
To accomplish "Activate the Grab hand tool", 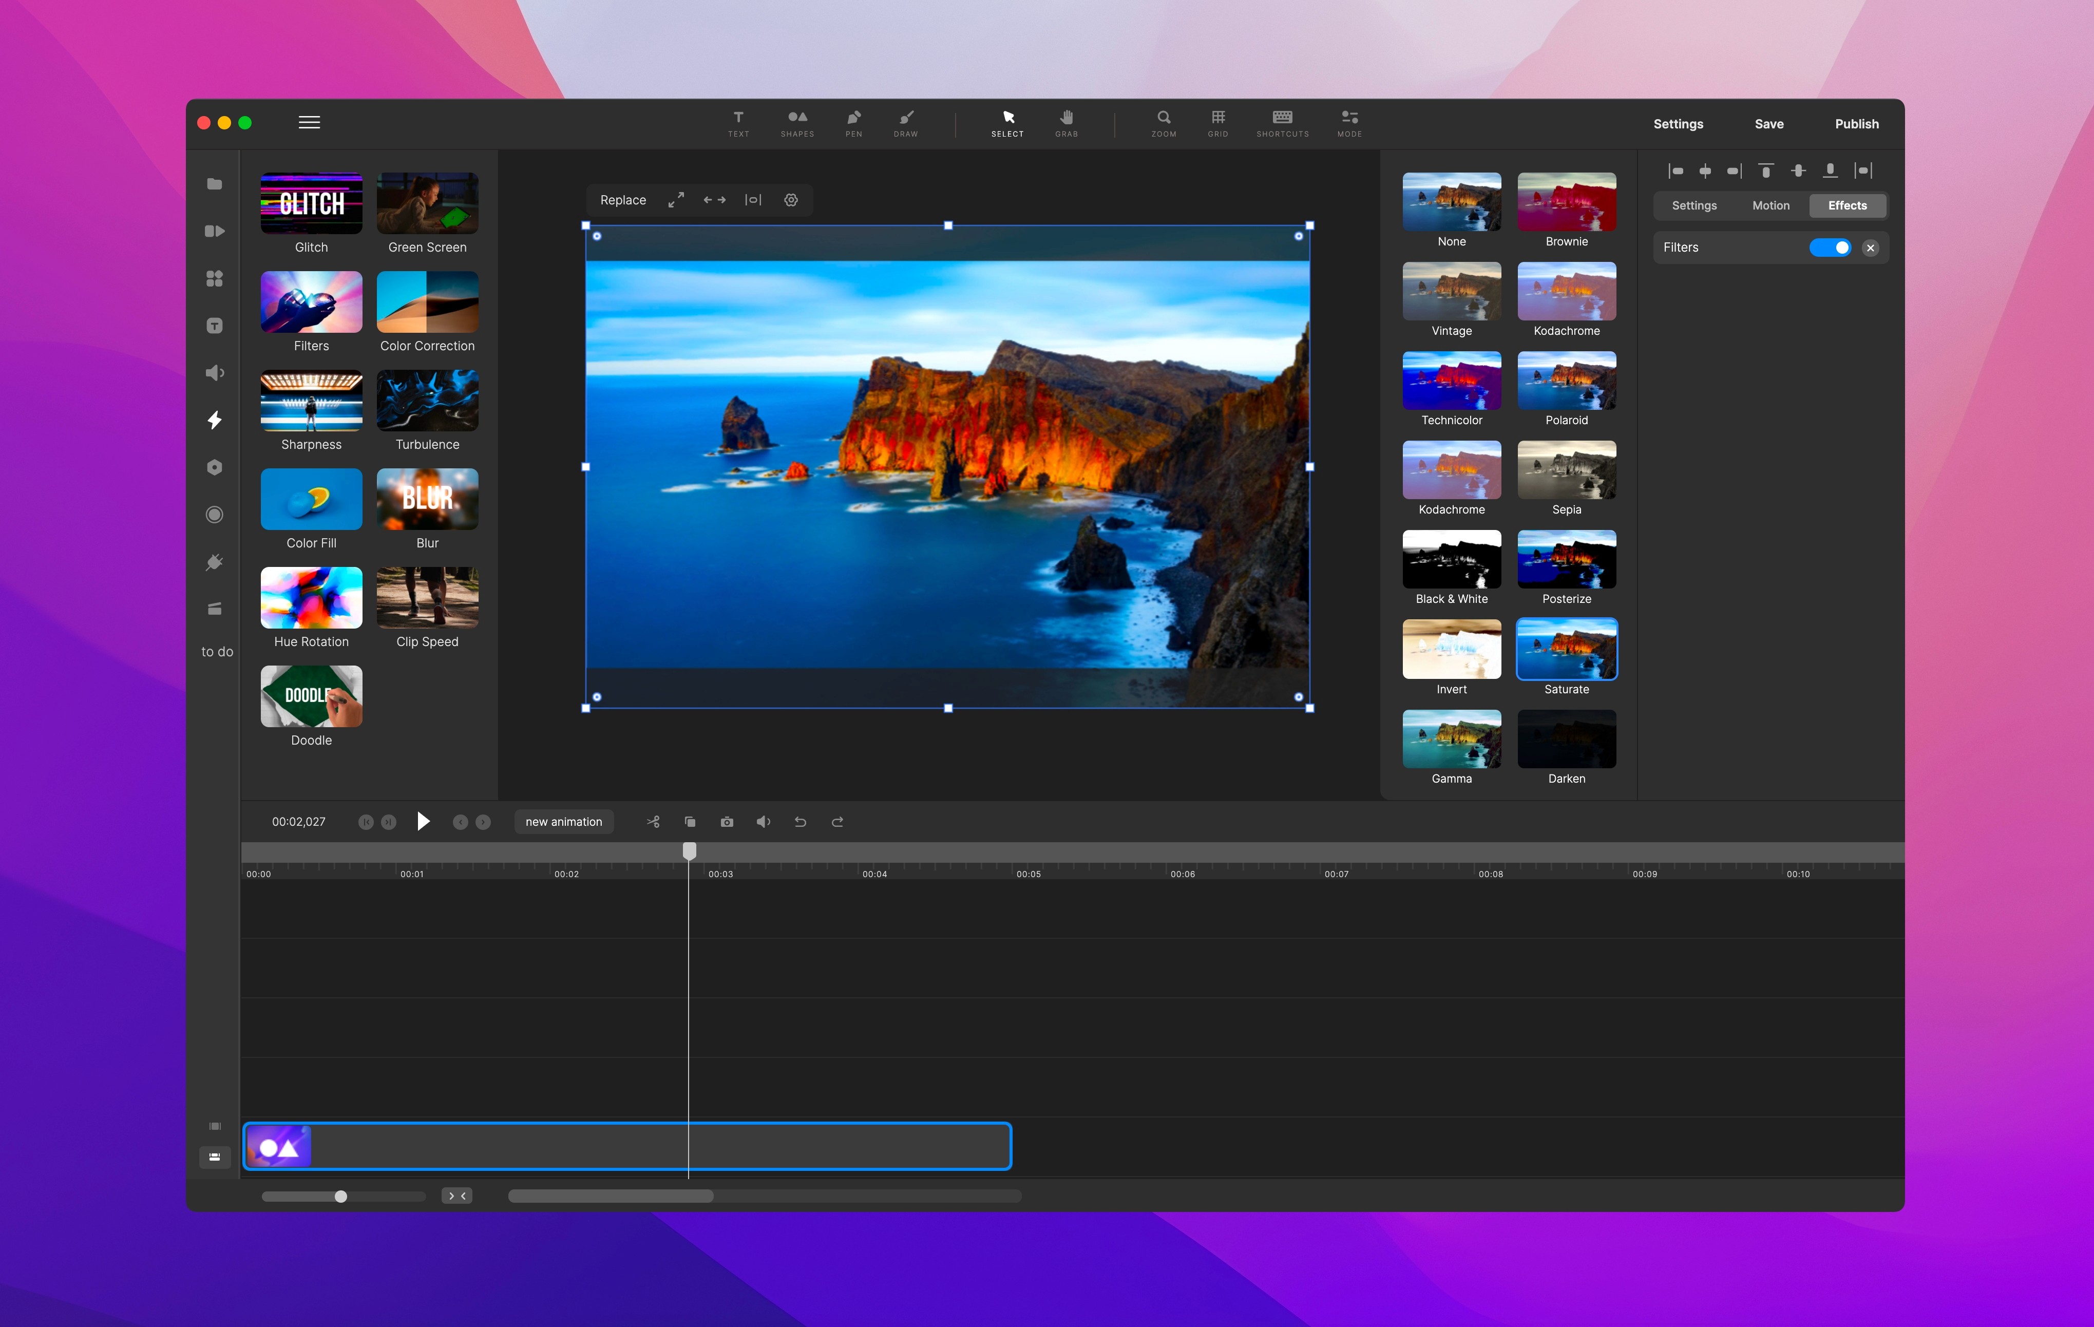I will [1066, 123].
